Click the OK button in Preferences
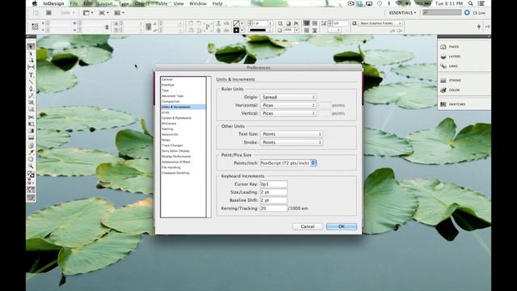The width and height of the screenshot is (517, 291). (341, 226)
